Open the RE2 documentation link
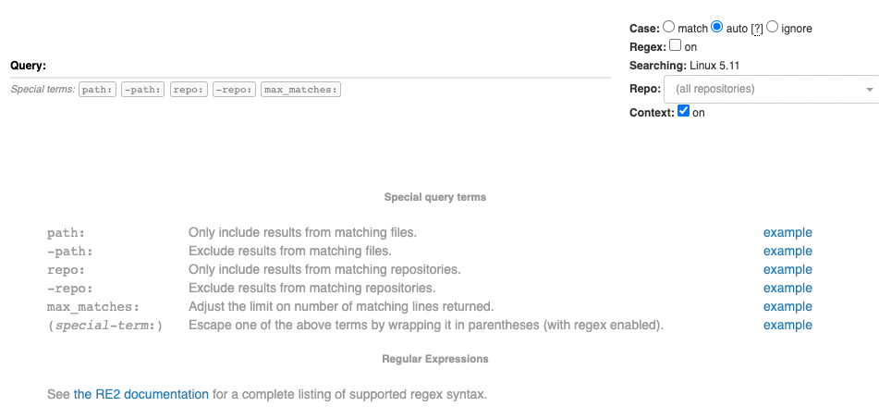This screenshot has width=879, height=419. (x=141, y=394)
